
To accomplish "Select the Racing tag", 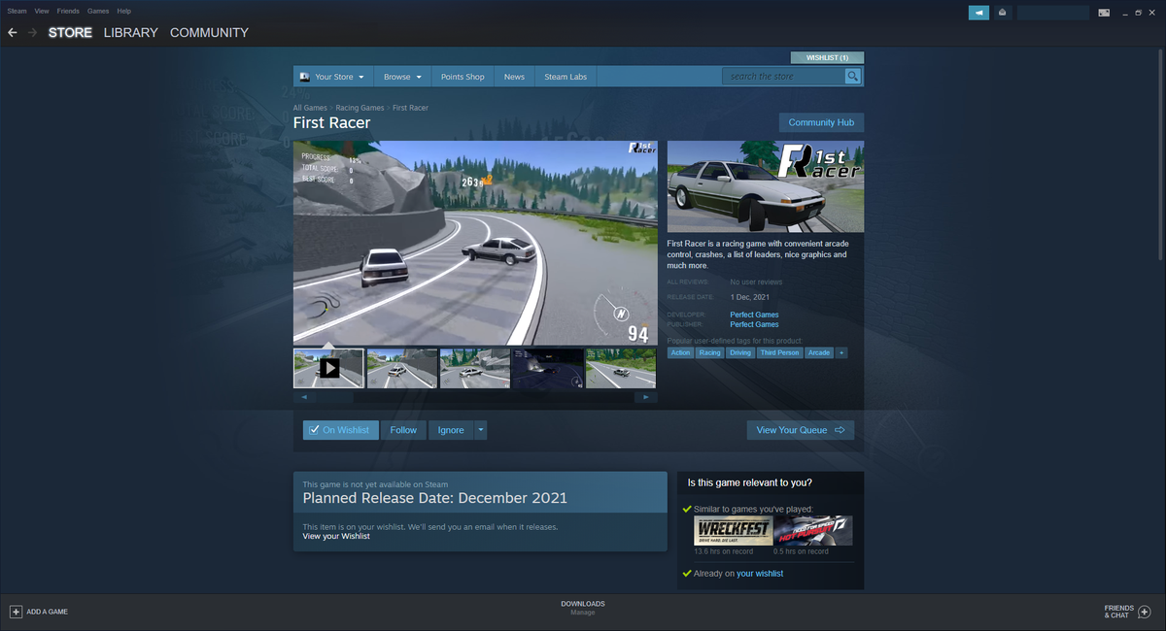I will [x=709, y=352].
